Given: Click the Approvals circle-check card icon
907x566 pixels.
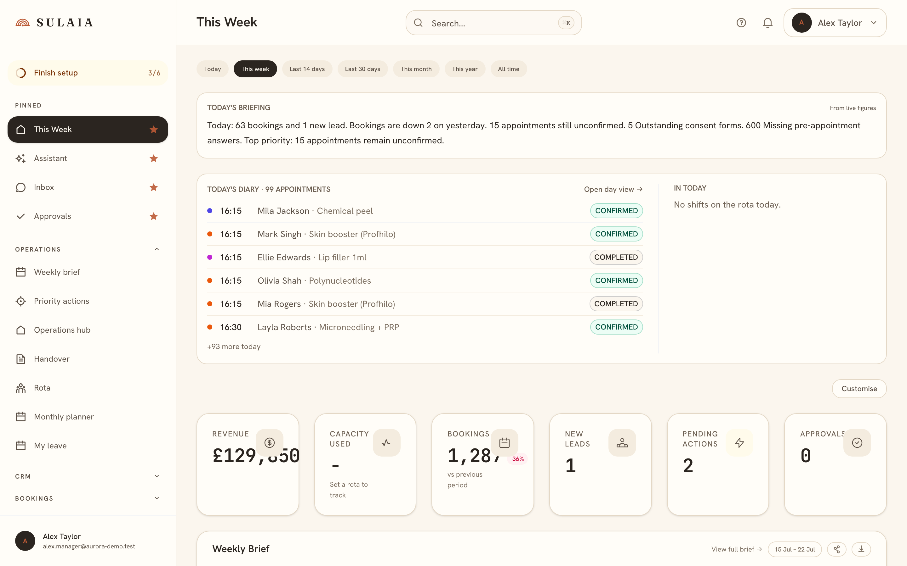Looking at the screenshot, I should point(857,442).
